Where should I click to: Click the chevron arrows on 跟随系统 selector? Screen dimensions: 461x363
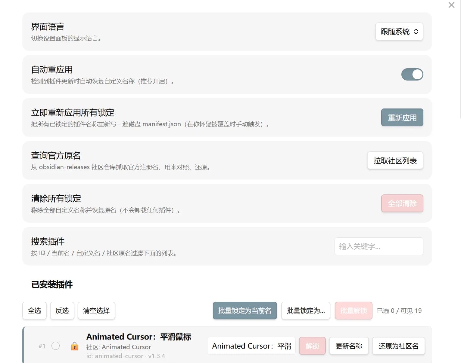416,32
